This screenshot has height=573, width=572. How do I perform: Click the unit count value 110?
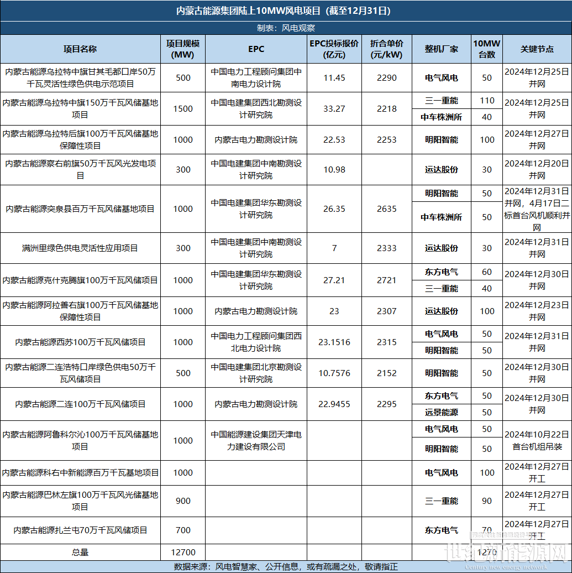pos(487,101)
